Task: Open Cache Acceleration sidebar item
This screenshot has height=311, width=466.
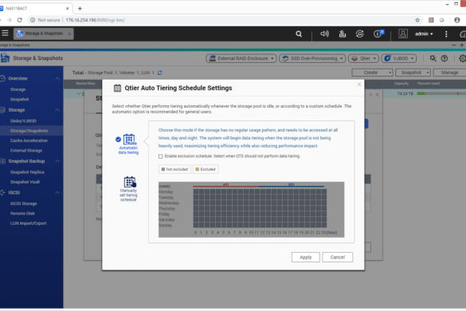Action: coord(29,140)
